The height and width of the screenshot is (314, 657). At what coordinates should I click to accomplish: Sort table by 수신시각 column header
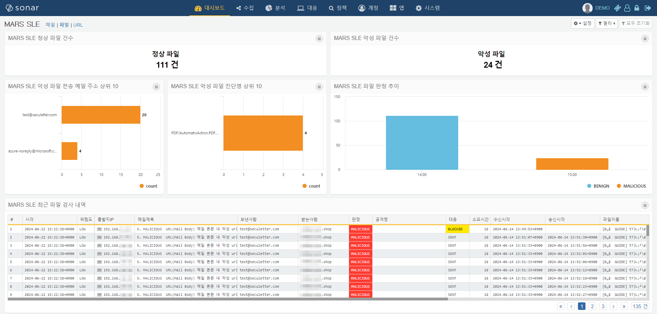pos(518,219)
